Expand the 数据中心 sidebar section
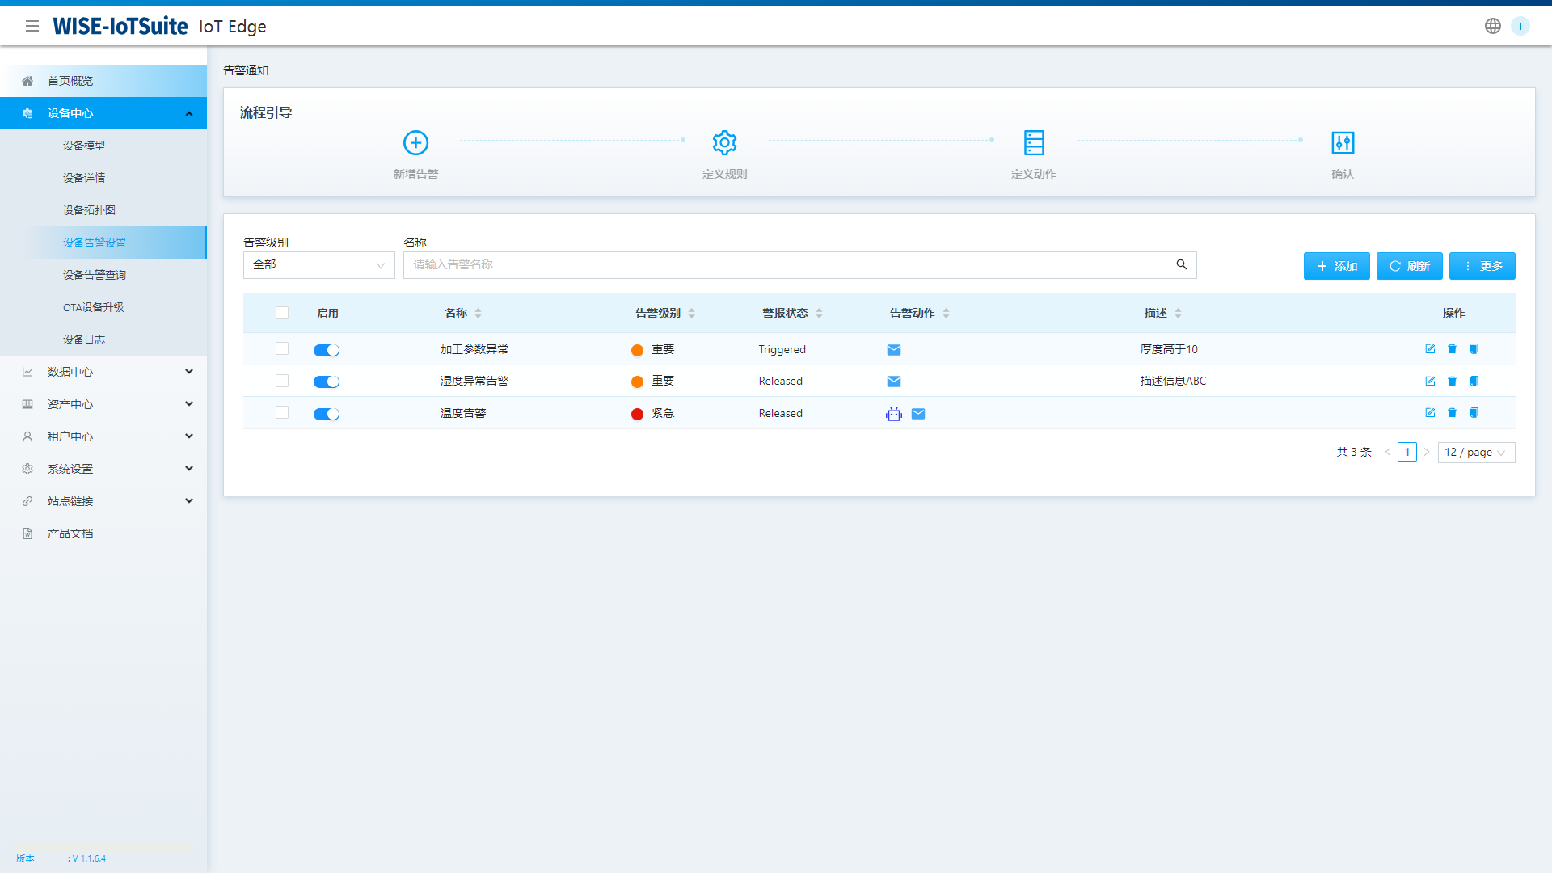 (x=103, y=371)
